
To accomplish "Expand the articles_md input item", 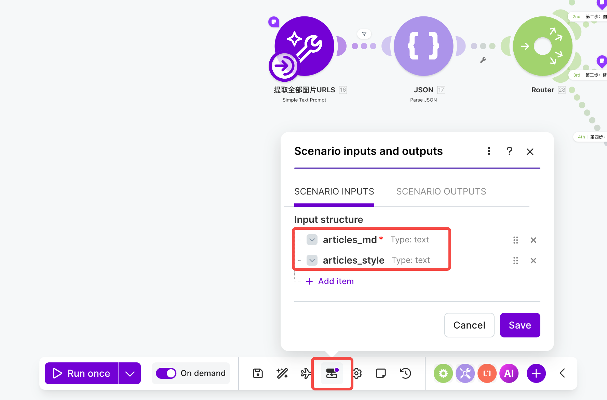I will (312, 240).
